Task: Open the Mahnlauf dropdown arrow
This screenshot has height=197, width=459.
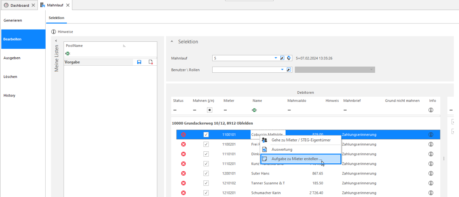Action: [x=276, y=58]
